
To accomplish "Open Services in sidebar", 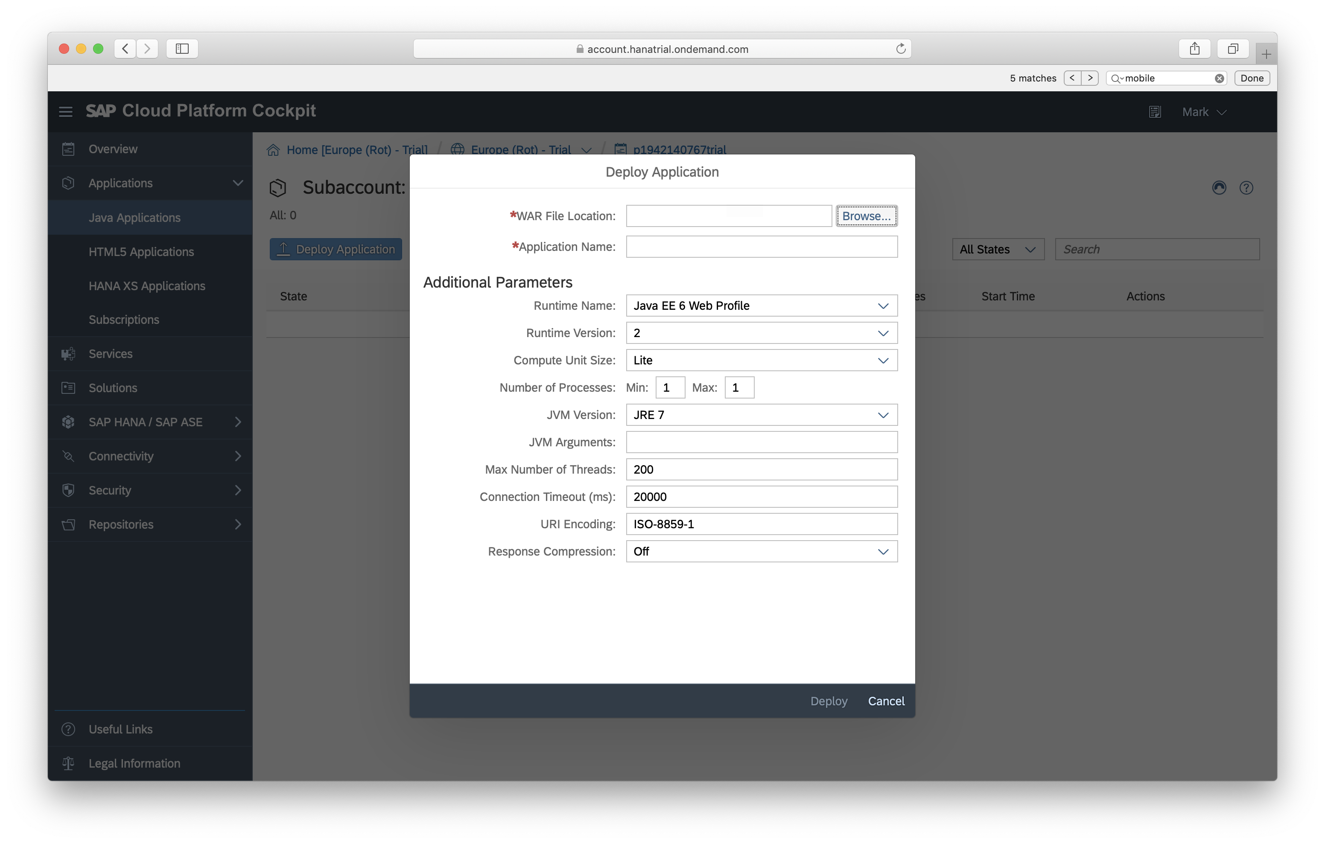I will point(150,354).
